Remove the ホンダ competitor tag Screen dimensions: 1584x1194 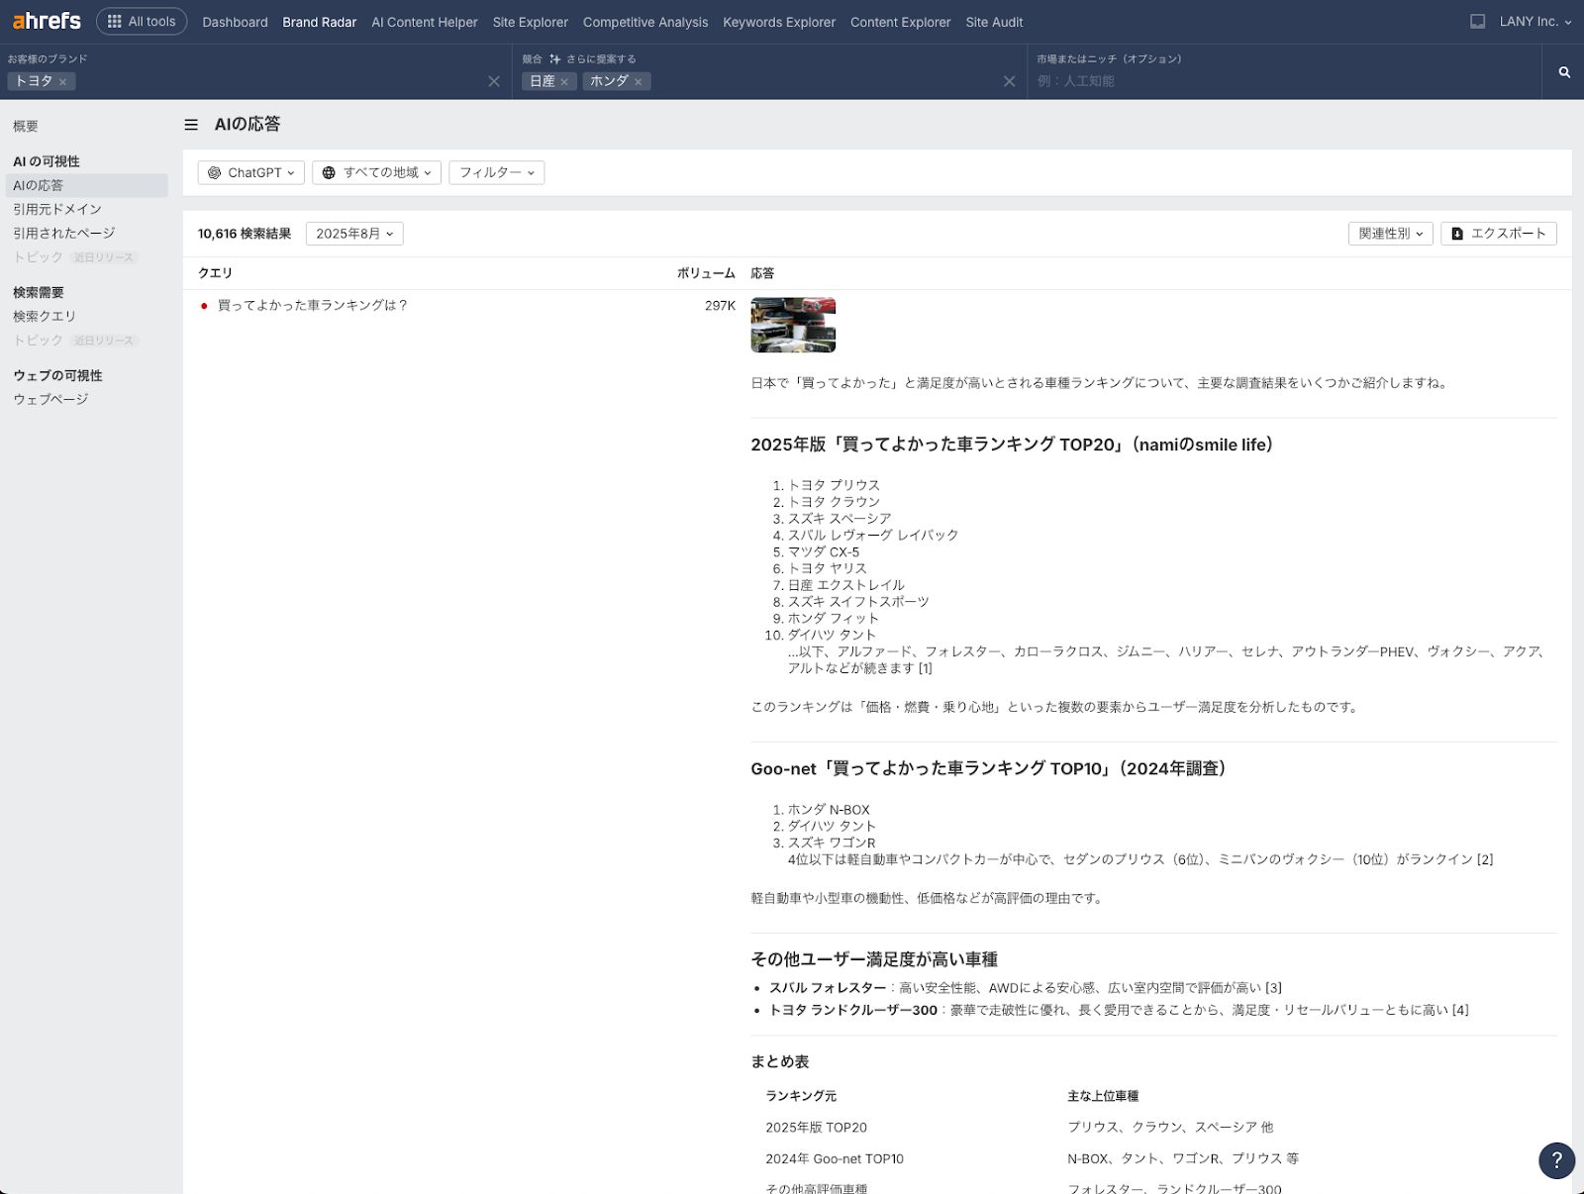(x=639, y=82)
